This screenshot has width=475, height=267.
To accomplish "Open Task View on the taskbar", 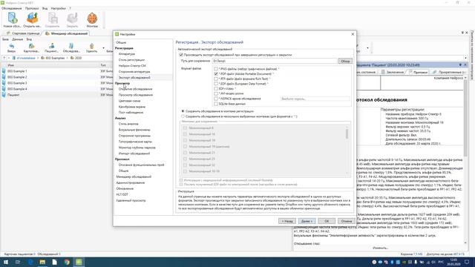I will tap(18, 262).
